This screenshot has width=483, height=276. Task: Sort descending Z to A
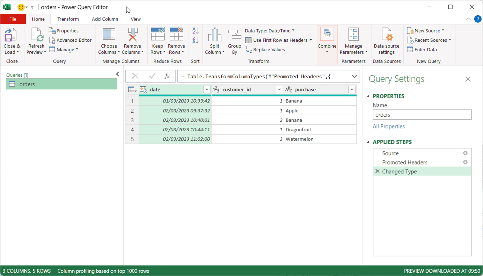195,40
